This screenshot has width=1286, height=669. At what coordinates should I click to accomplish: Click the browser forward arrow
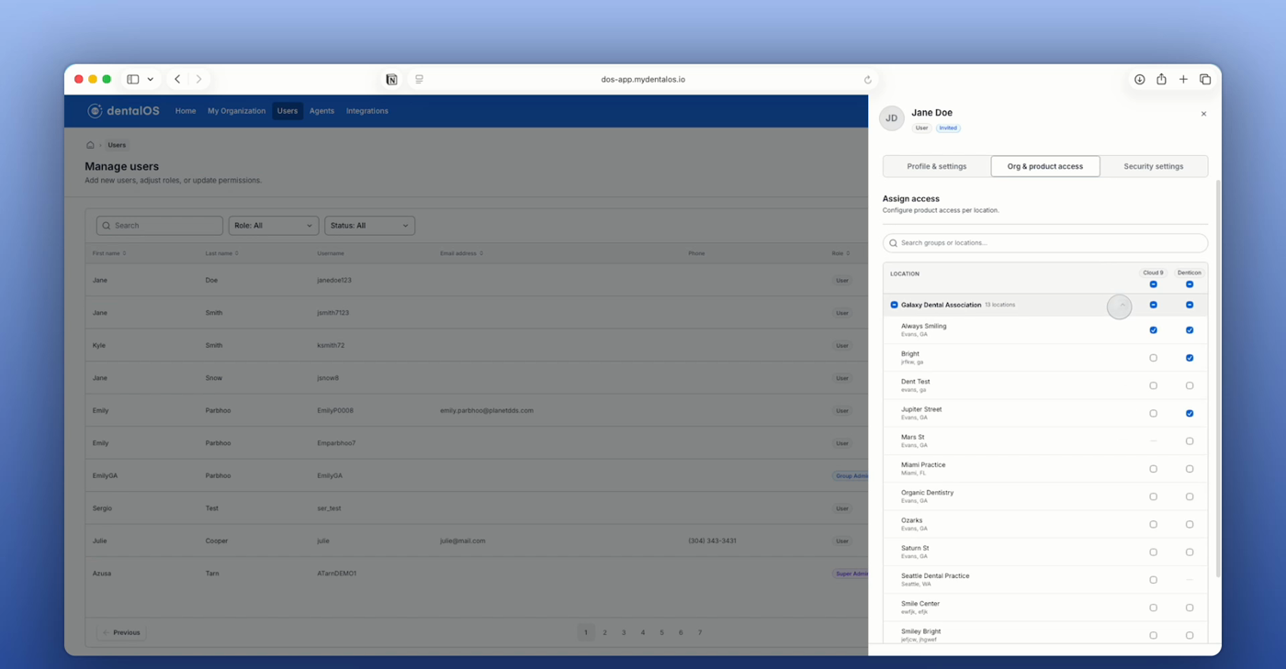pyautogui.click(x=198, y=80)
